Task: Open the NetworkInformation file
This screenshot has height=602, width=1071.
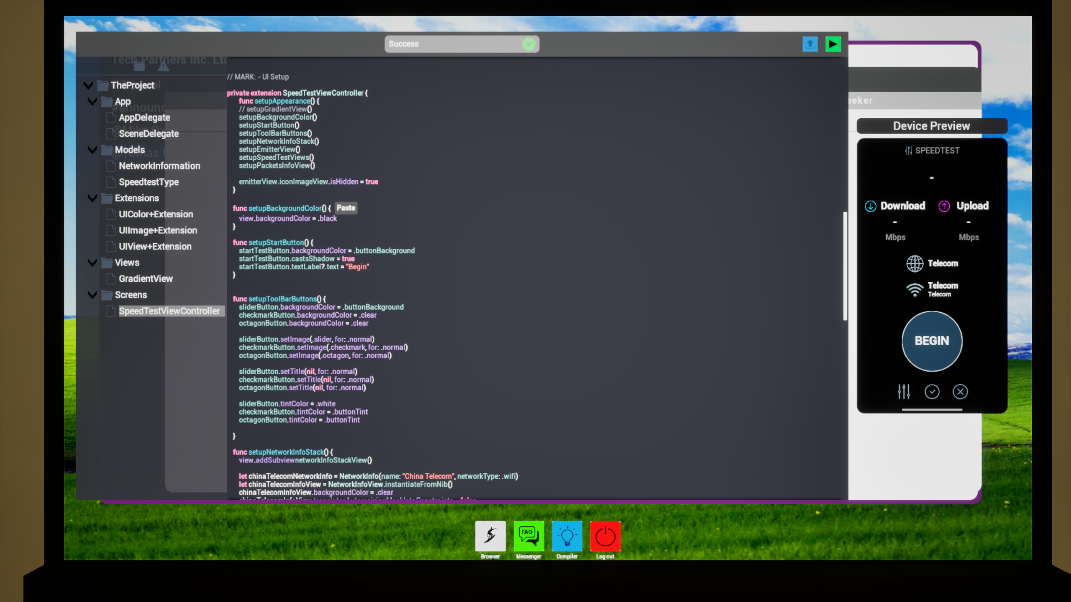Action: coord(159,166)
